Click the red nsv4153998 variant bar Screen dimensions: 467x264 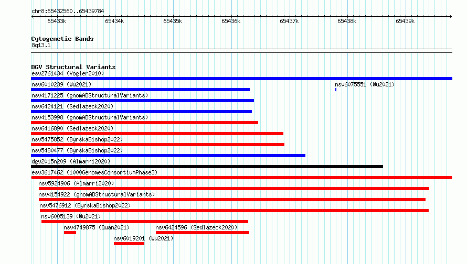coord(144,123)
